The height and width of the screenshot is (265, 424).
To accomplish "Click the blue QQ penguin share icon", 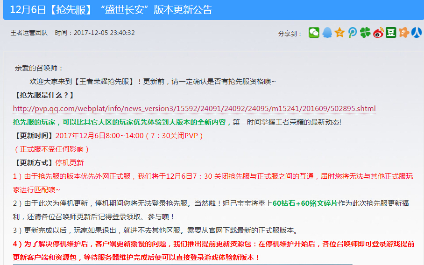I will coord(327,33).
